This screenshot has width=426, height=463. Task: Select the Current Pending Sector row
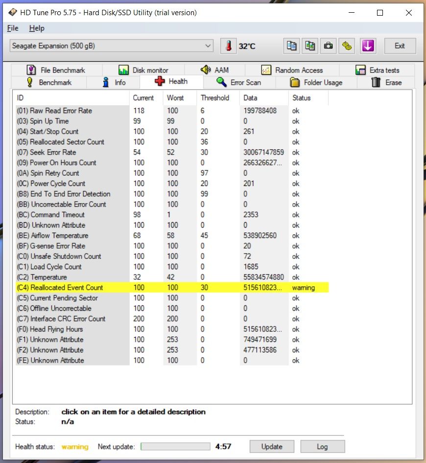pos(172,298)
